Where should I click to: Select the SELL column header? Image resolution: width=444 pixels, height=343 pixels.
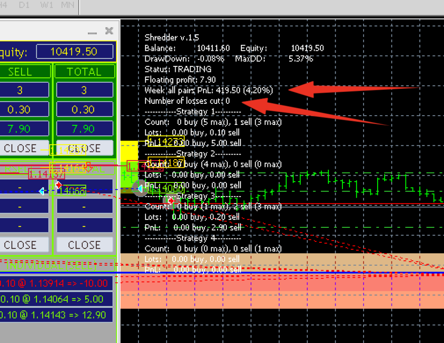[25, 72]
